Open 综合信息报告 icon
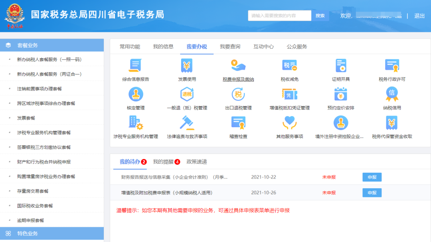 click(136, 66)
